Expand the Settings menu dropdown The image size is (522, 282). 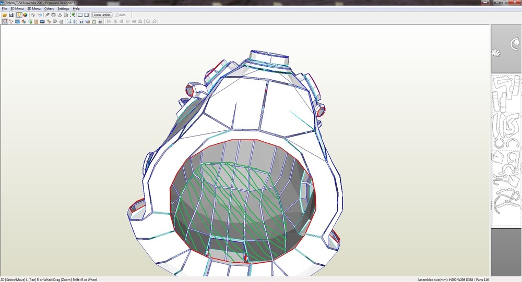tap(63, 9)
